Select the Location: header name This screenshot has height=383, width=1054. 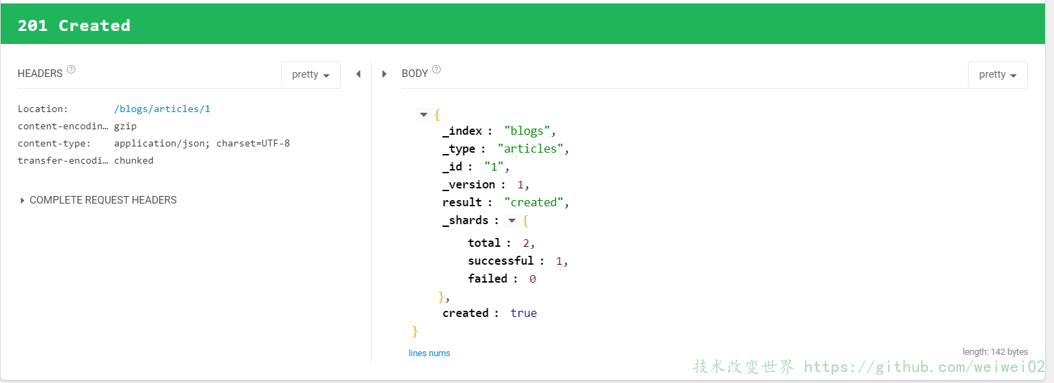(x=43, y=109)
